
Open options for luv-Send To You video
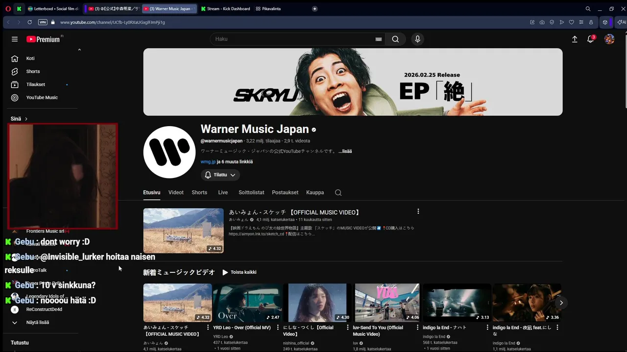coord(418,328)
